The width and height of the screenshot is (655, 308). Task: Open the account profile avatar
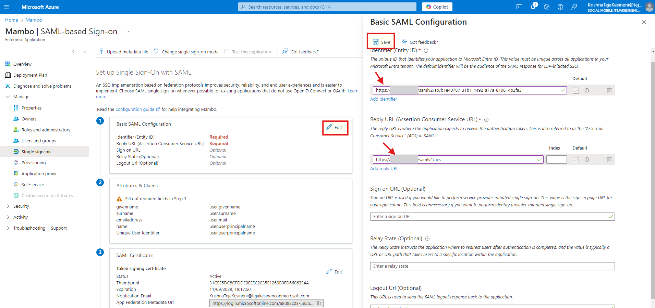point(649,7)
